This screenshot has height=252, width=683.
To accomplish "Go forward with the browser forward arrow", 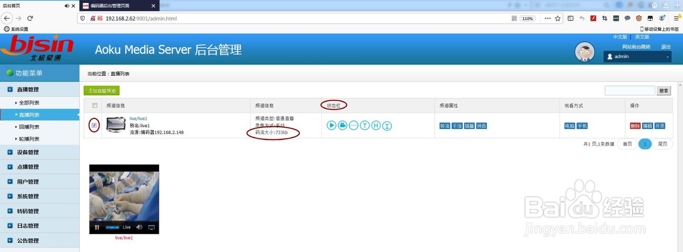I will point(18,18).
